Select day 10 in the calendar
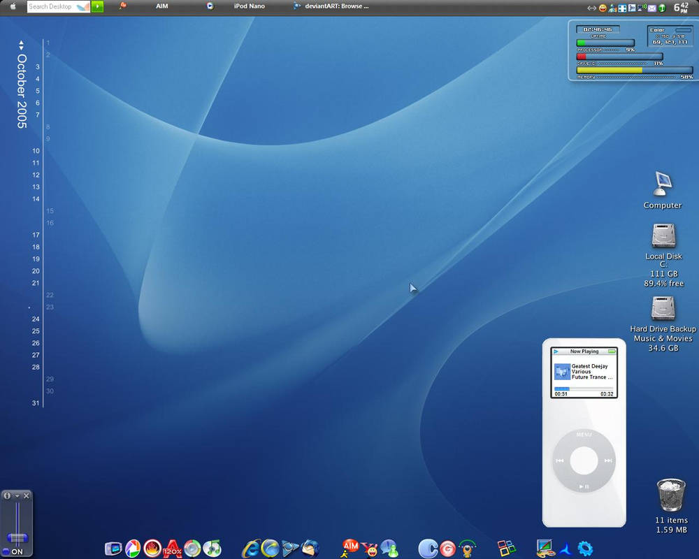The width and height of the screenshot is (699, 559). click(36, 151)
